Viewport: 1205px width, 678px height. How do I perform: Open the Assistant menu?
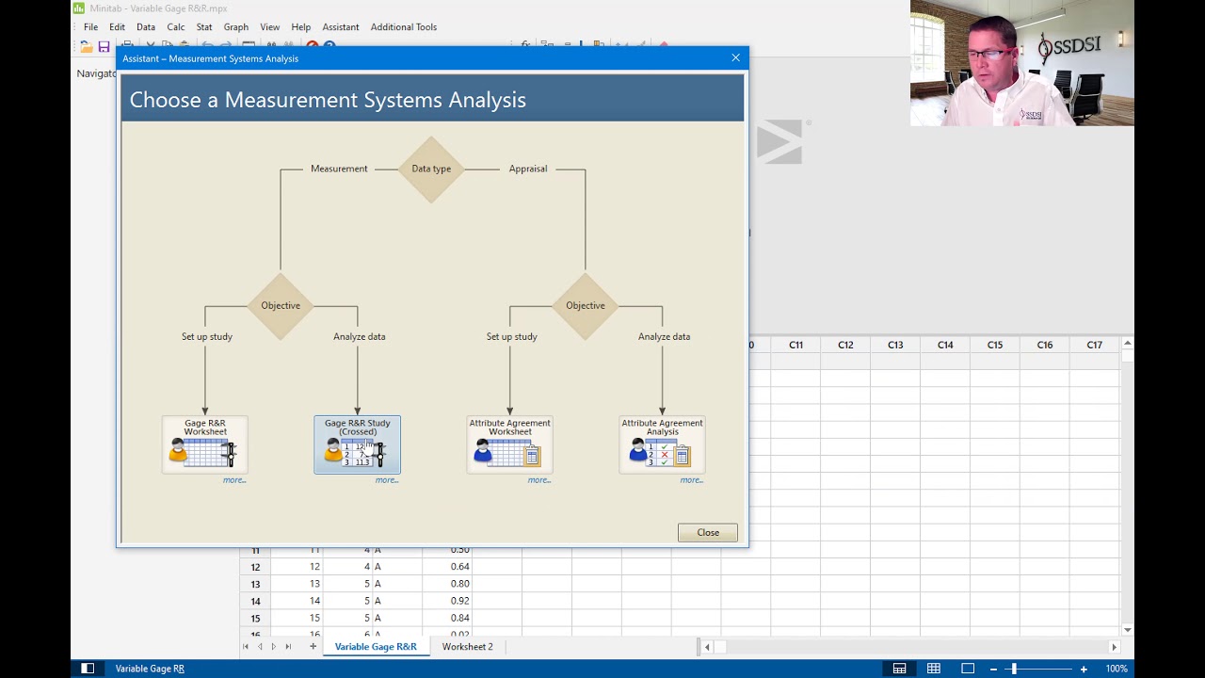click(x=341, y=27)
